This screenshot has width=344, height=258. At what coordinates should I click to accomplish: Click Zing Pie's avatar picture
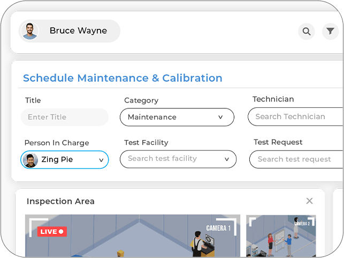(x=30, y=160)
